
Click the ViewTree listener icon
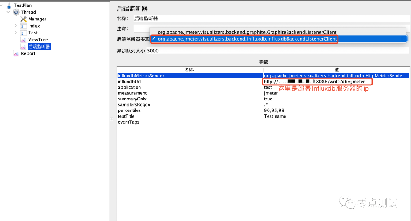coord(24,40)
